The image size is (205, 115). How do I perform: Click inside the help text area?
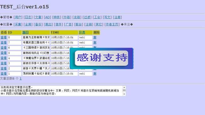coord(61,90)
